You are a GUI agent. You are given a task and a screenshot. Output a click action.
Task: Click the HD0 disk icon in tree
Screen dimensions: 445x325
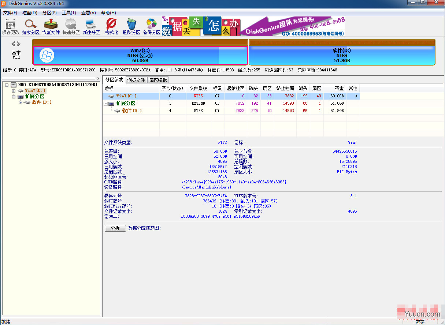[x=14, y=85]
